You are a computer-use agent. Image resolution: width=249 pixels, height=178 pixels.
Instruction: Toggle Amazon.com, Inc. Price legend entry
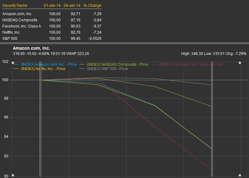tap(45, 64)
